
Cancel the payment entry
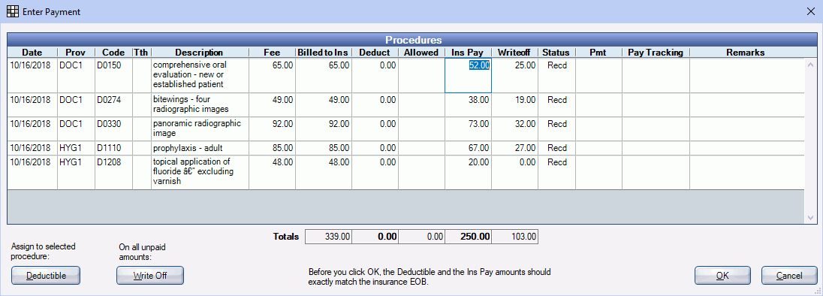(x=789, y=276)
